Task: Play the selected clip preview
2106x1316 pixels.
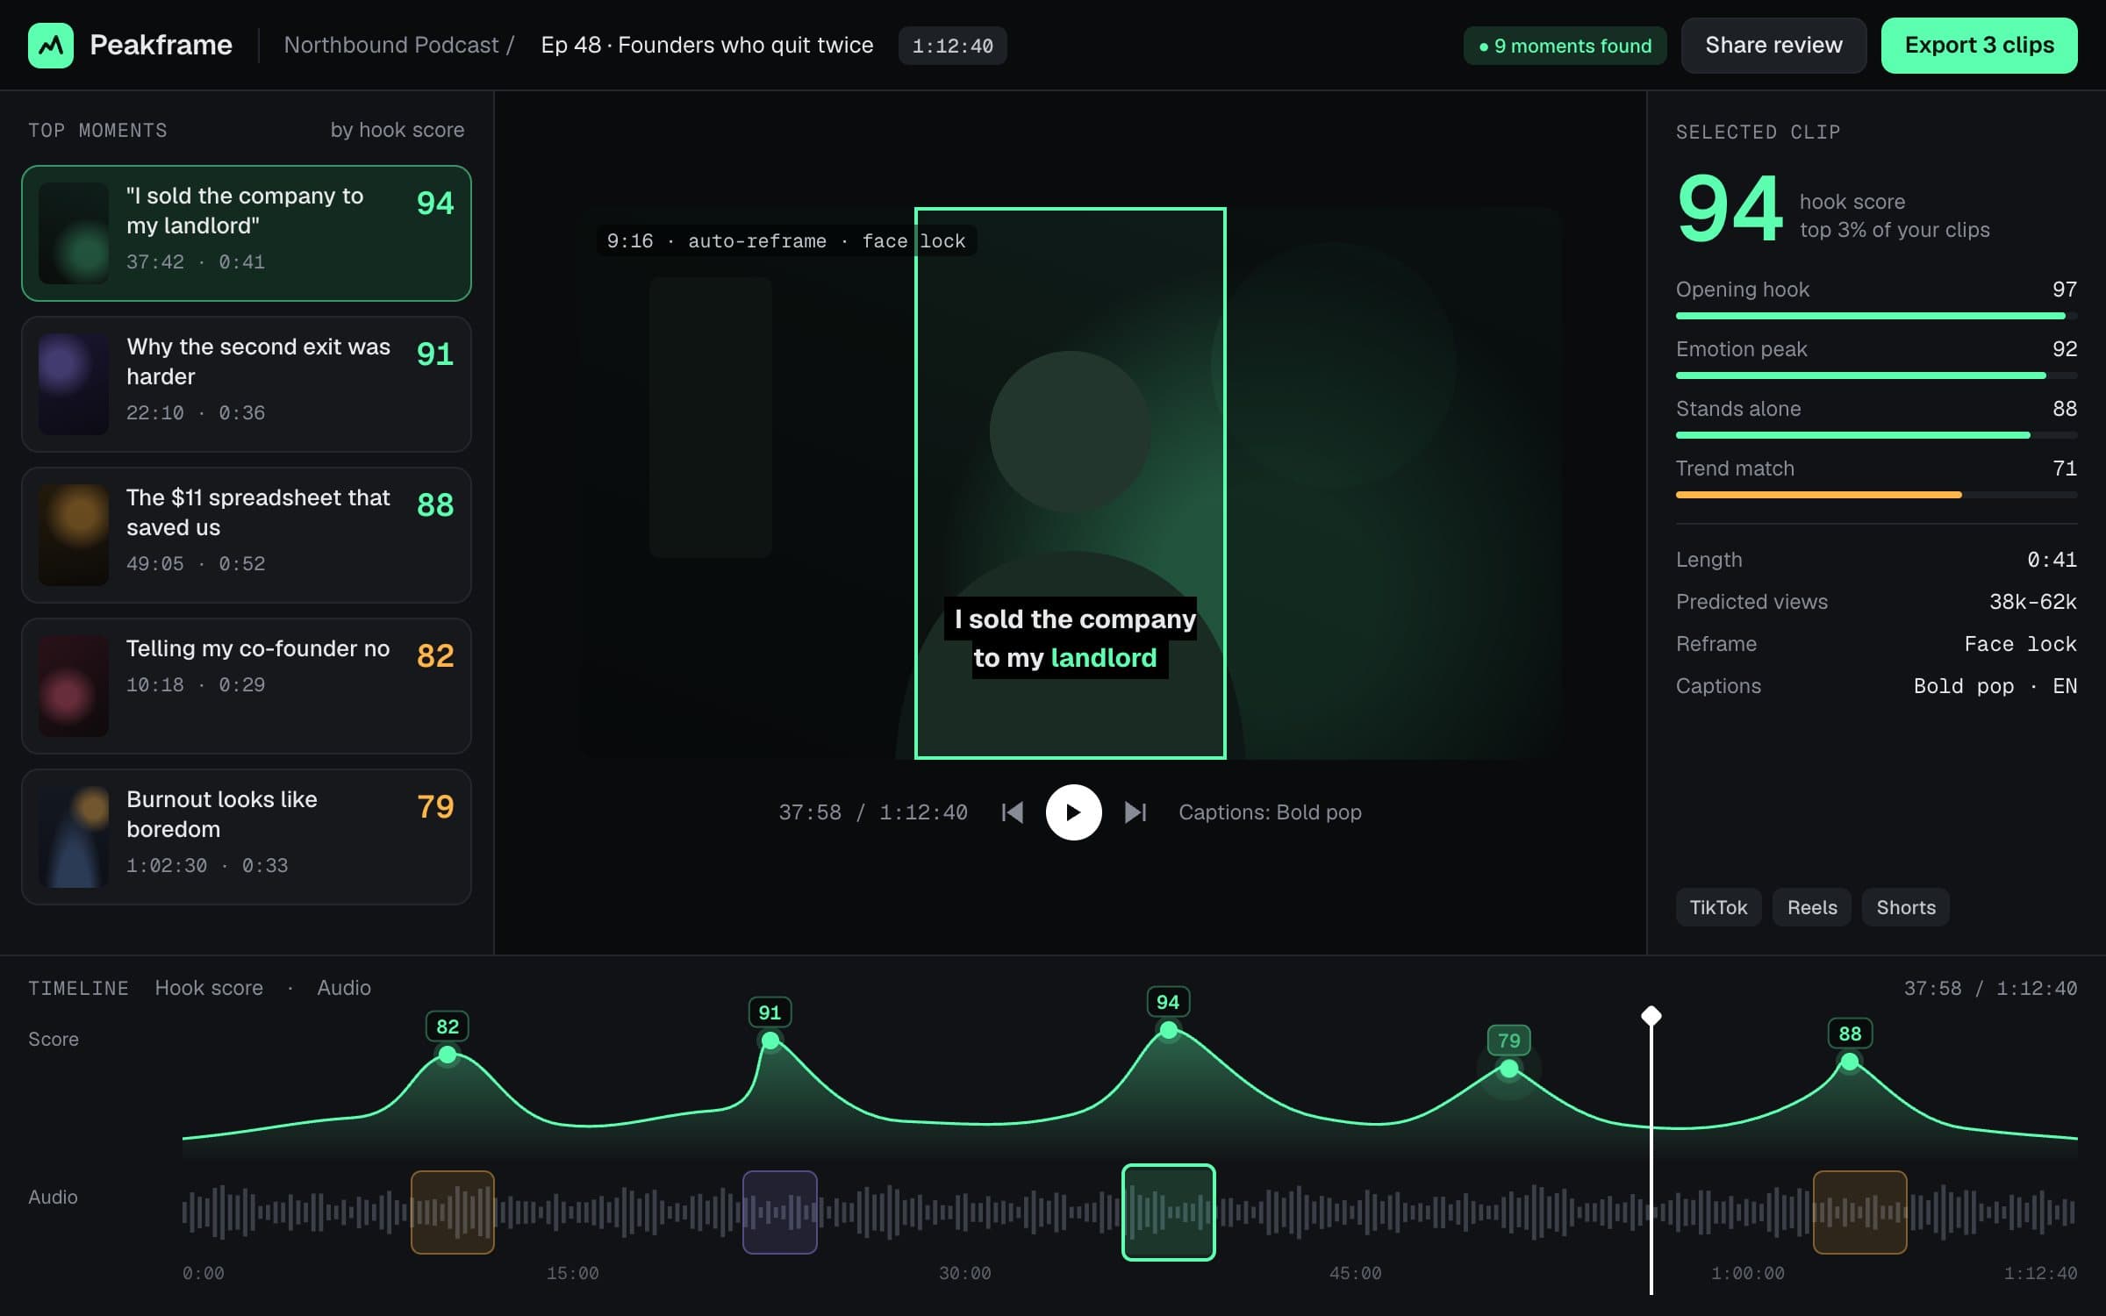Action: pyautogui.click(x=1073, y=812)
